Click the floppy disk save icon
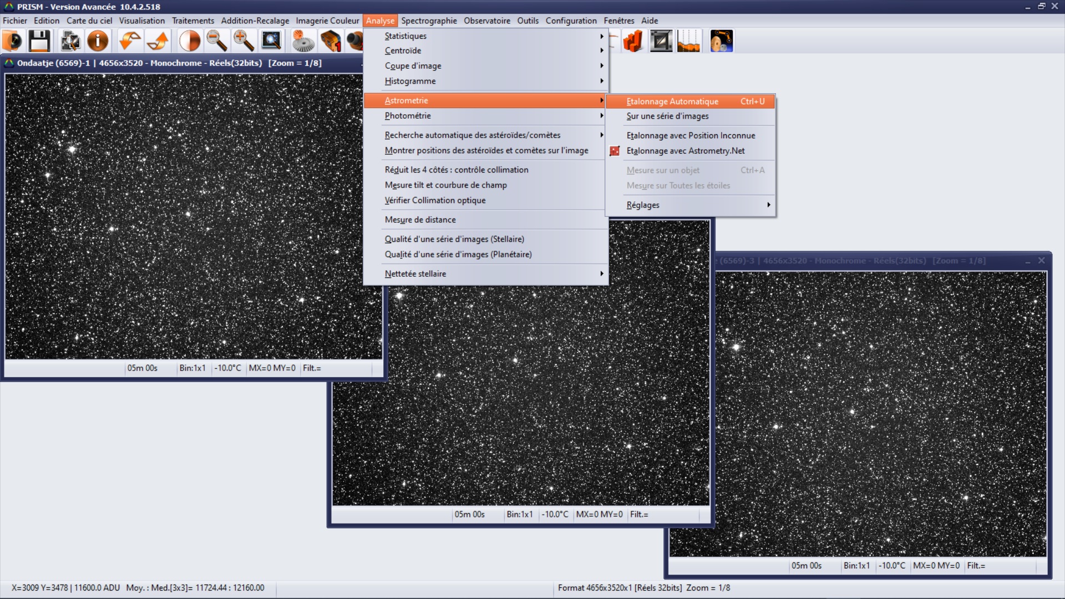The image size is (1065, 599). pyautogui.click(x=39, y=41)
